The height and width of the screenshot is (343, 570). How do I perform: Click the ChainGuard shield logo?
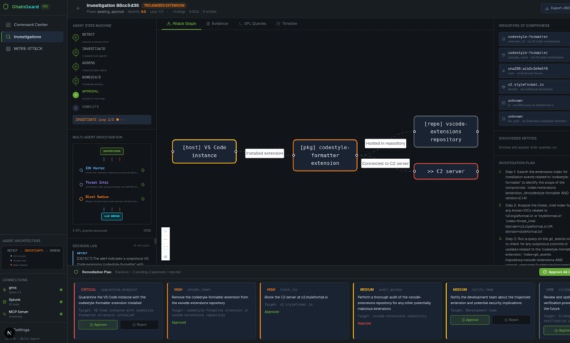6,6
